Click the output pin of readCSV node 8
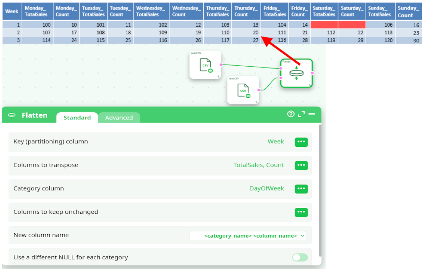The width and height of the screenshot is (430, 277). click(x=221, y=65)
